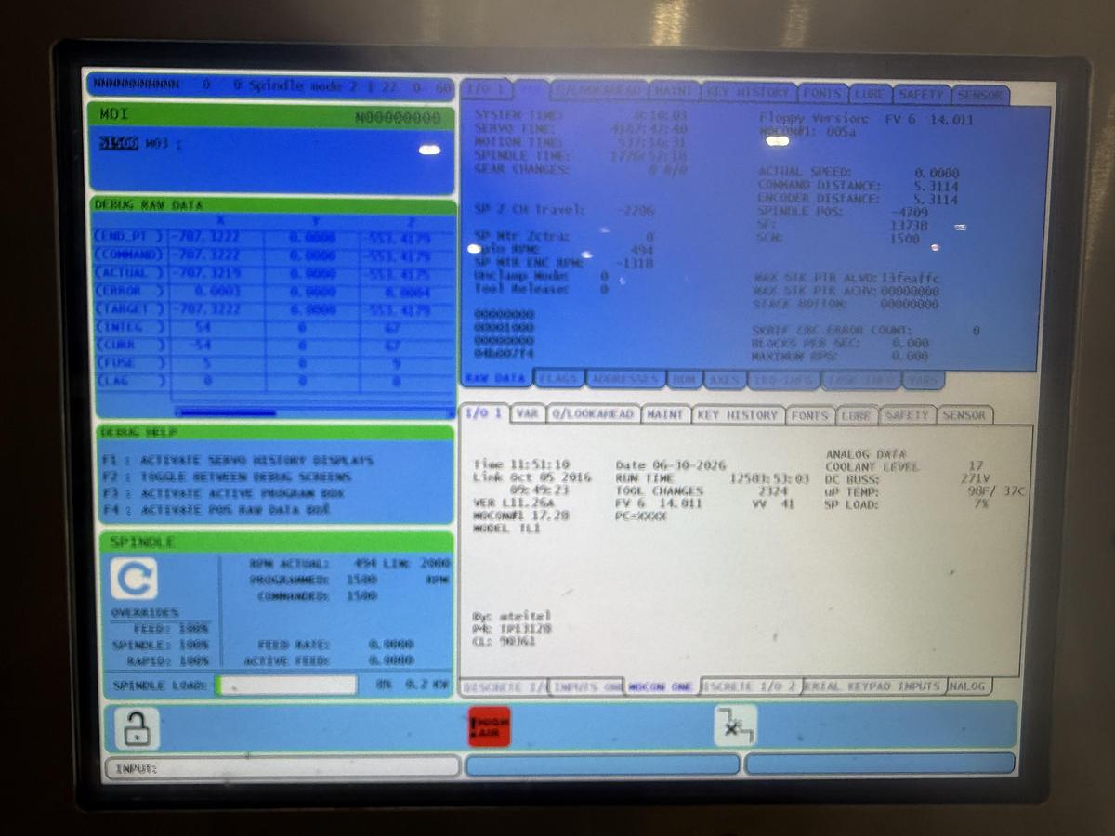1115x836 pixels.
Task: Open the lower MAINT tab
Action: coord(665,414)
